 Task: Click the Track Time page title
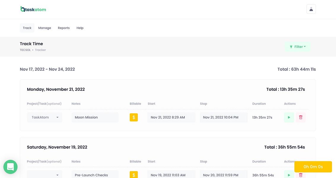(31, 44)
